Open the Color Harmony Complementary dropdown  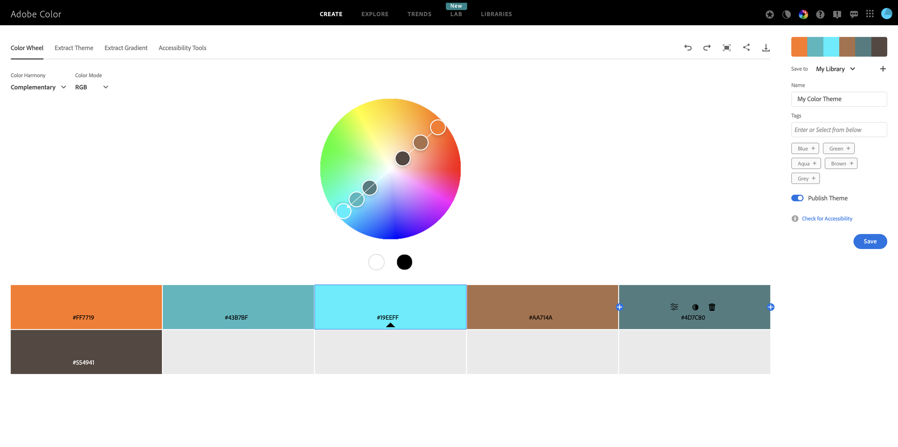(38, 87)
